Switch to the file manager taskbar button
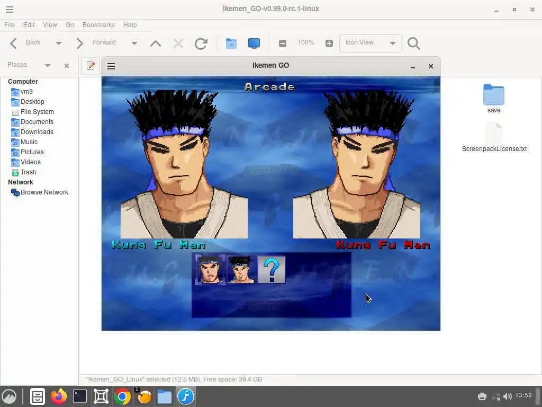The height and width of the screenshot is (407, 542). [165, 396]
